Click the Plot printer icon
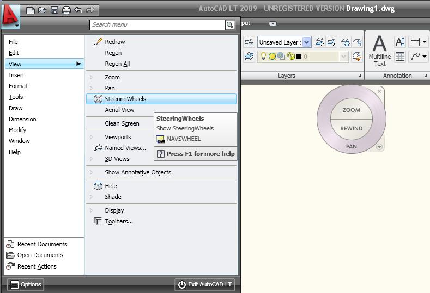Image resolution: width=430 pixels, height=293 pixels. tap(66, 10)
